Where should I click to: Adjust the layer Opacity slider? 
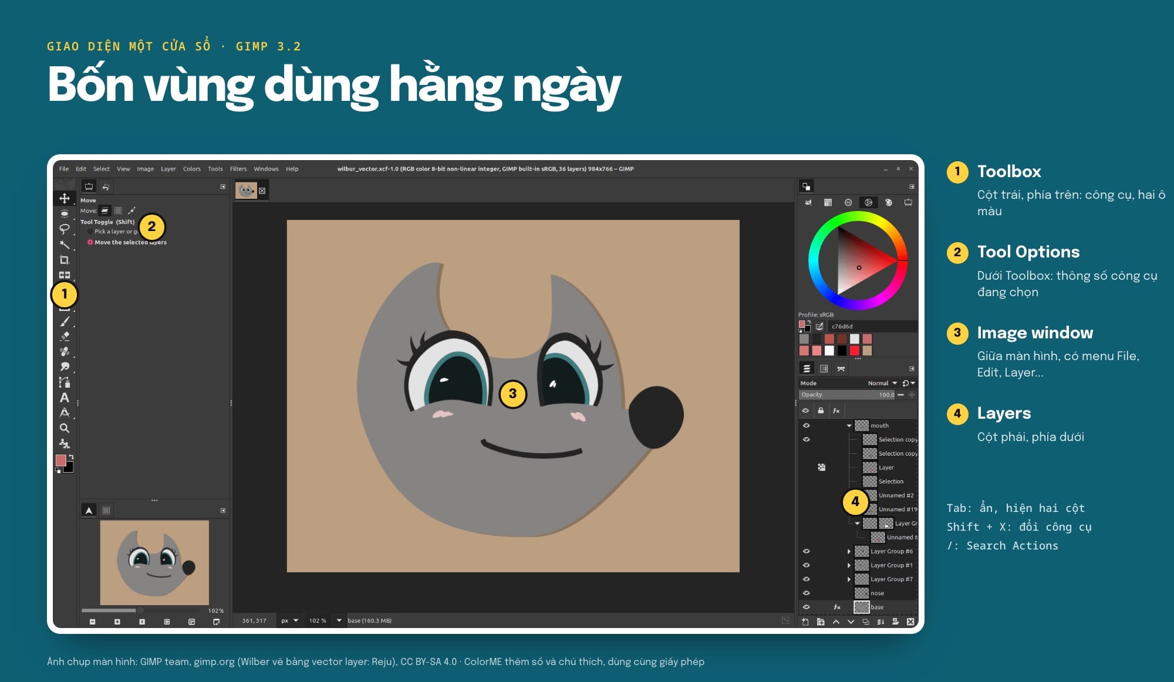(x=847, y=395)
